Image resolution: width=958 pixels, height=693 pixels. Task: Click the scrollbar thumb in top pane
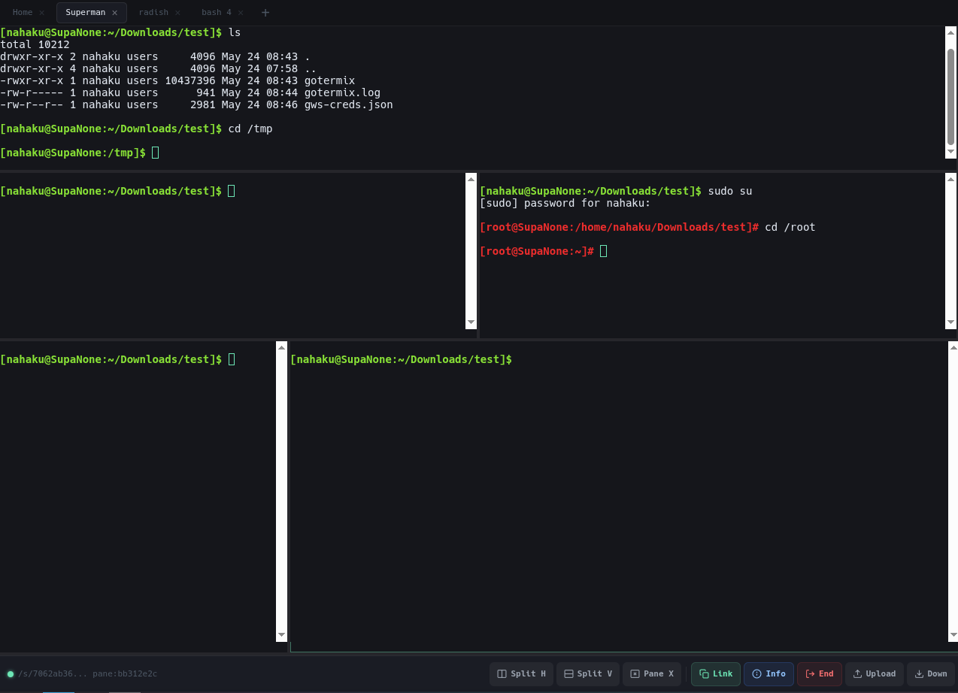click(950, 96)
